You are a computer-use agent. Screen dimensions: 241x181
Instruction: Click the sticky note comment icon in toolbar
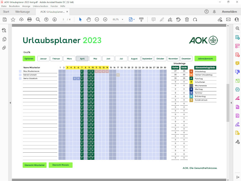153,20
